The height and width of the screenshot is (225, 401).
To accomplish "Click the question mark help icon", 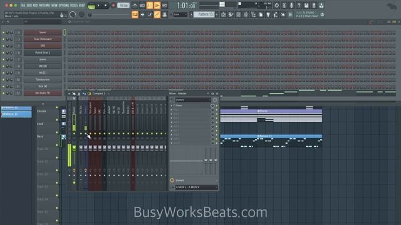I will tap(299, 6).
